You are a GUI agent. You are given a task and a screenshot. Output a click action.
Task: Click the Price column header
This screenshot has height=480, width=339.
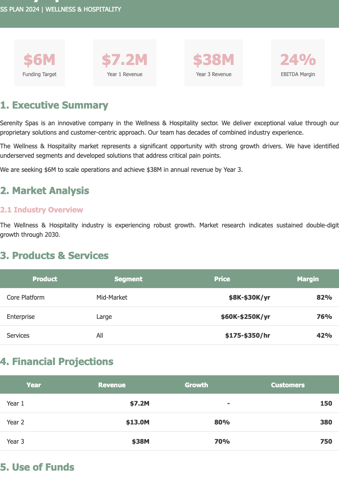pos(222,279)
